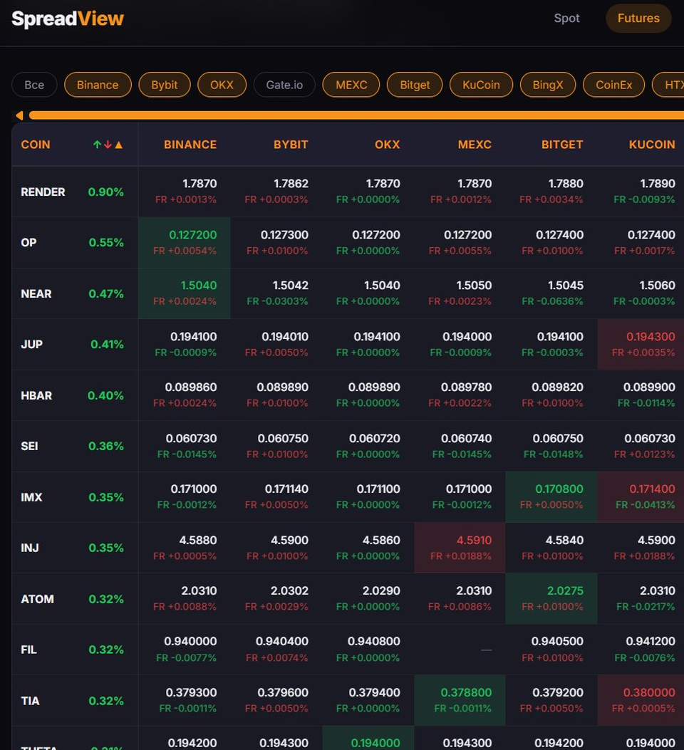The width and height of the screenshot is (684, 750).
Task: Select the IMX coin row label
Action: coord(31,497)
